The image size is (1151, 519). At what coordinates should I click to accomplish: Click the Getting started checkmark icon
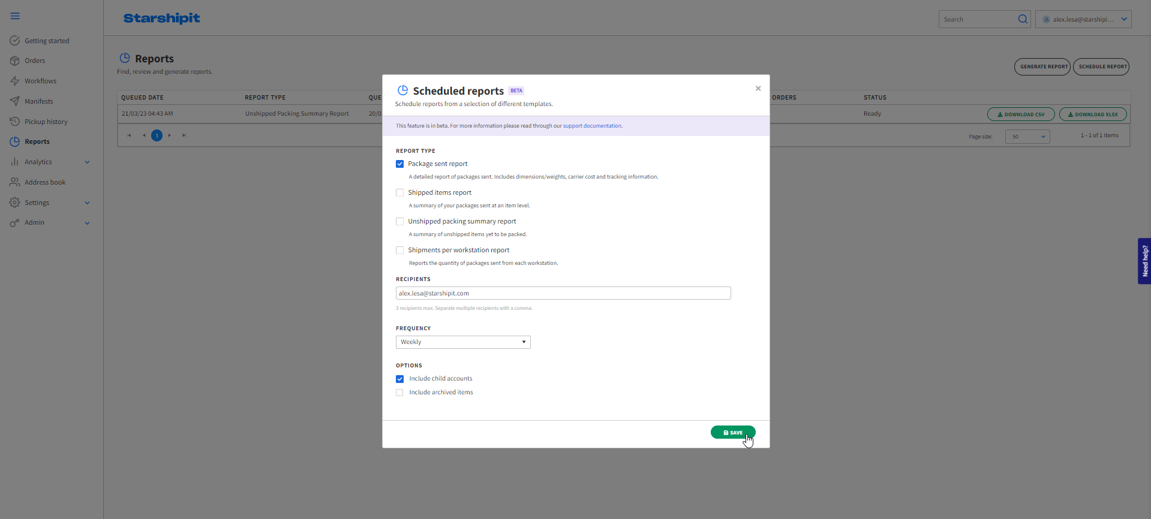coord(15,41)
